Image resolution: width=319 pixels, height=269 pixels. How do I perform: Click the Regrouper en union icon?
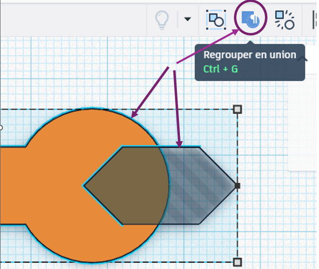click(251, 19)
